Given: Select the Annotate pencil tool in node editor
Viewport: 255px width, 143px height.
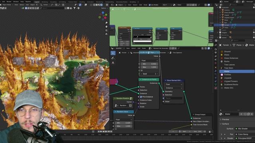Looking at the screenshot, I should pyautogui.click(x=113, y=58).
